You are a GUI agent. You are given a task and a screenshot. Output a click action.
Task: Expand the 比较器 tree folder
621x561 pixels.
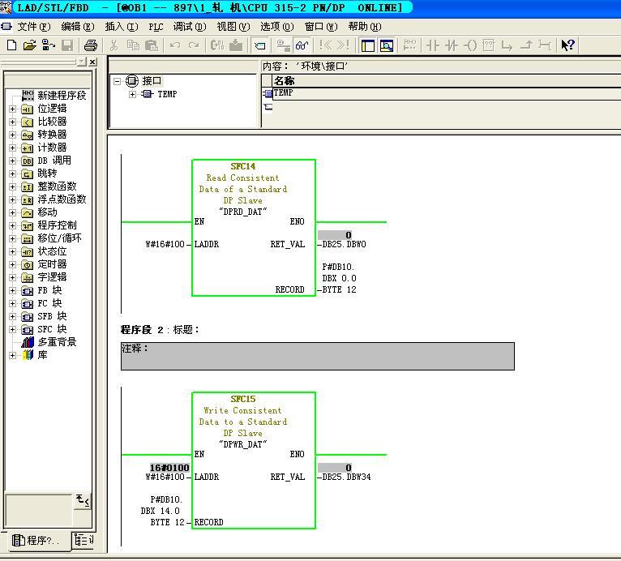tap(13, 122)
